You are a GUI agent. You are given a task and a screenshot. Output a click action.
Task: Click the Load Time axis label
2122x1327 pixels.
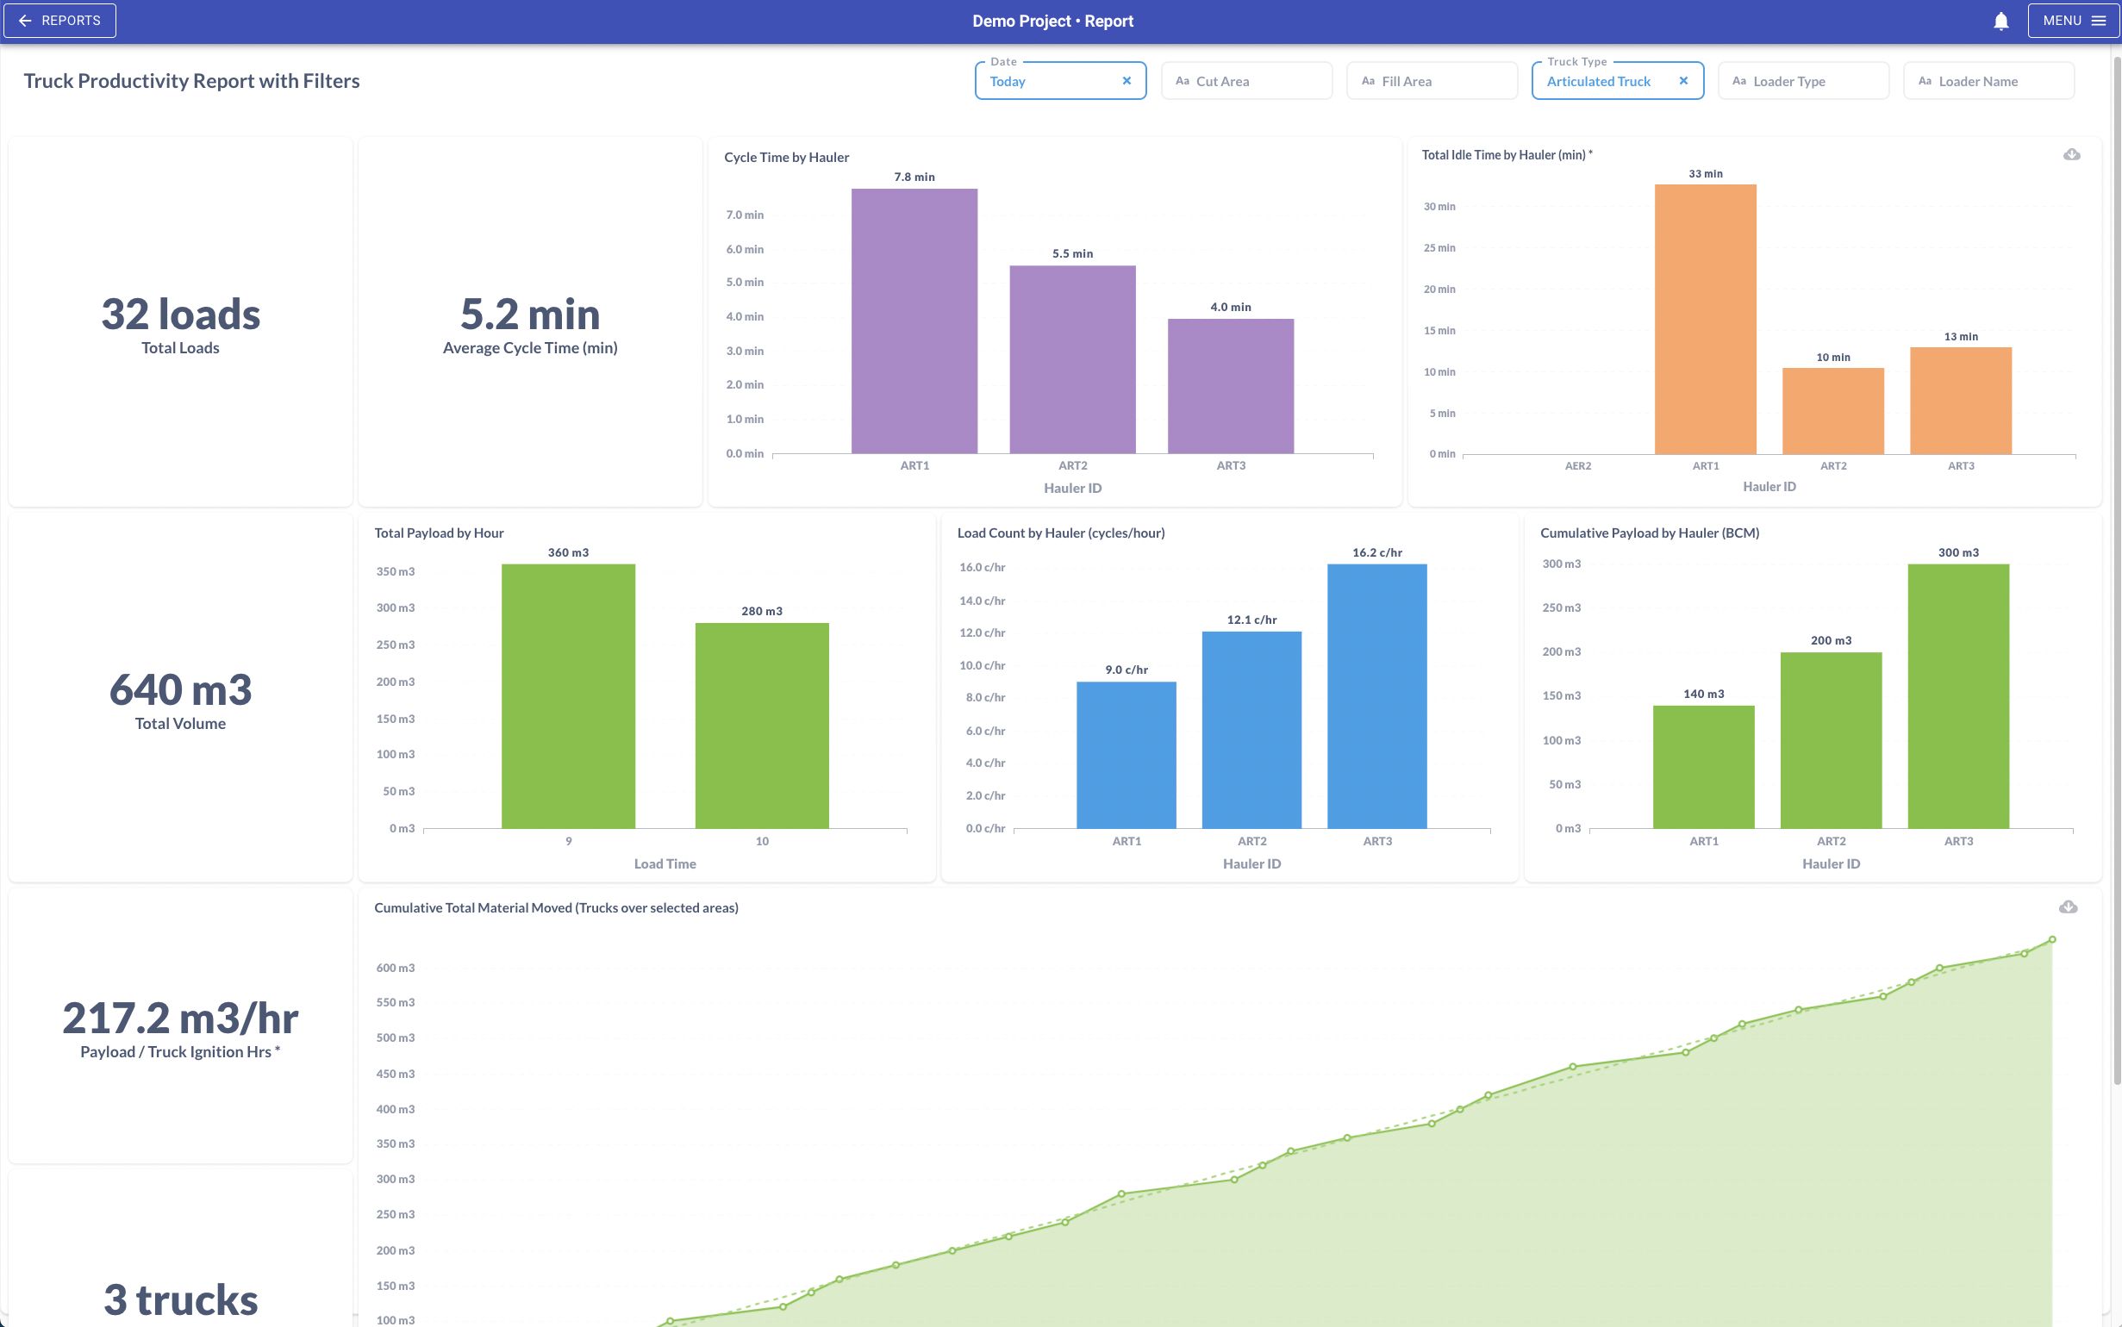pos(665,863)
